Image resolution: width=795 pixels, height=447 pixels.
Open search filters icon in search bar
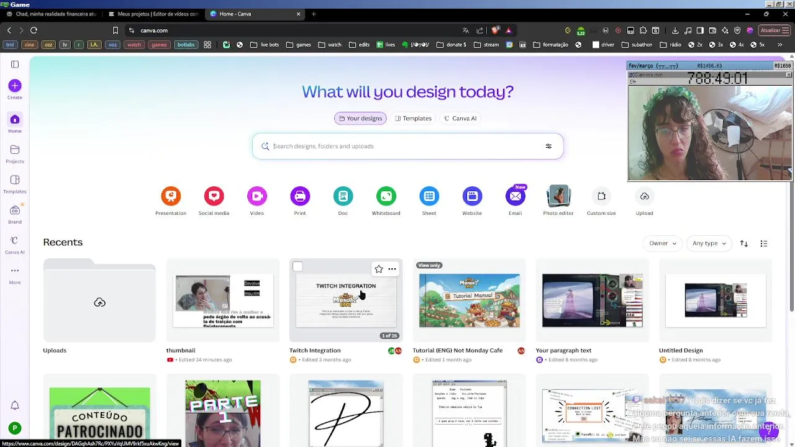pos(548,147)
